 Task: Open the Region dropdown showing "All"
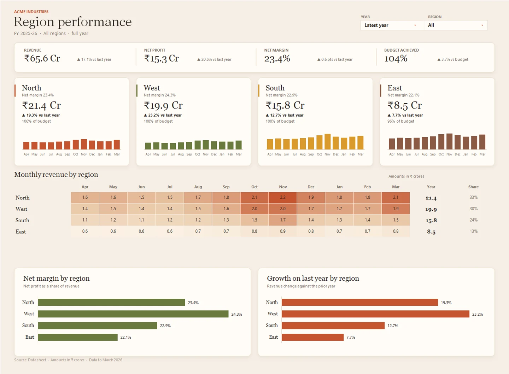click(x=456, y=25)
